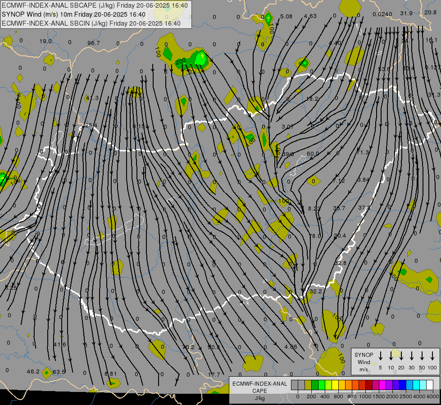Click the 'ECMWF-INDEX-ANAL SBCIN' title line

[91, 23]
